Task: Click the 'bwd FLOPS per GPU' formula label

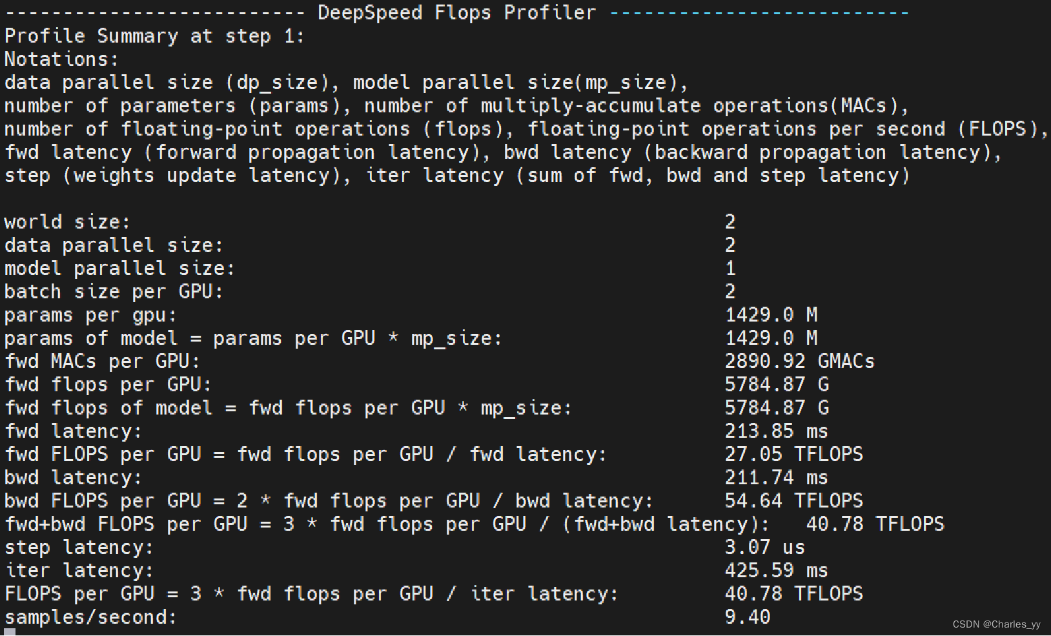Action: pyautogui.click(x=329, y=501)
